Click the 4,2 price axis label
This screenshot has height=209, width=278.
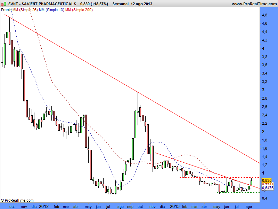coord(265,40)
